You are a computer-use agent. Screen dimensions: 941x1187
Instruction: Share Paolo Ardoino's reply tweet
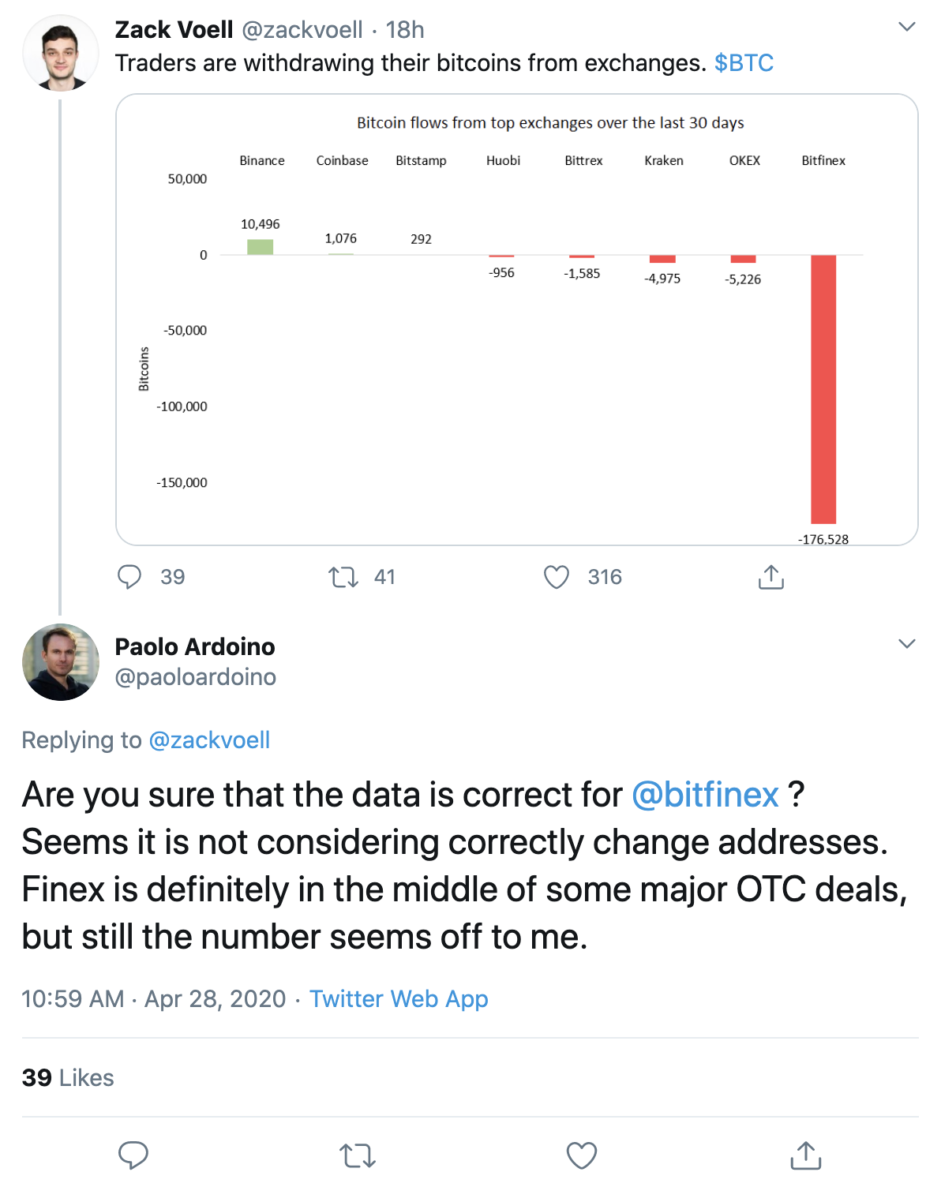point(806,1155)
